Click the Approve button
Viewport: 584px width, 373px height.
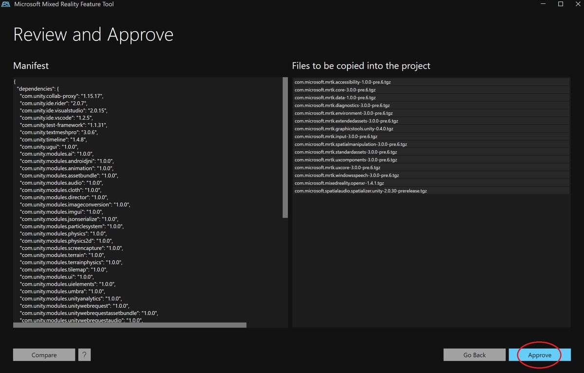click(x=540, y=355)
